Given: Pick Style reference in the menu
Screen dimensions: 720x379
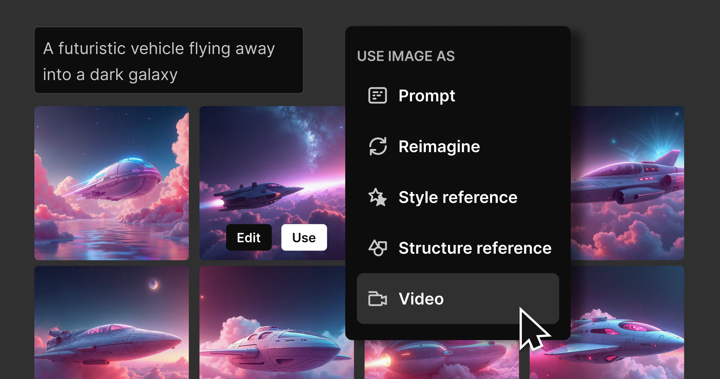Looking at the screenshot, I should (458, 197).
